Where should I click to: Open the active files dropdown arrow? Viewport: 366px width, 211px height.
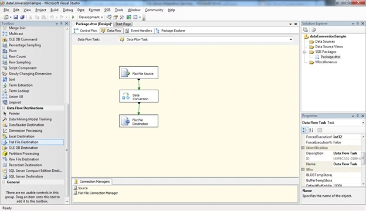pyautogui.click(x=290, y=24)
